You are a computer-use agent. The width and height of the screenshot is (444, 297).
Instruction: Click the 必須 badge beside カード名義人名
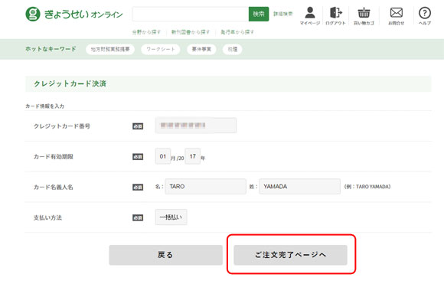[x=138, y=187]
